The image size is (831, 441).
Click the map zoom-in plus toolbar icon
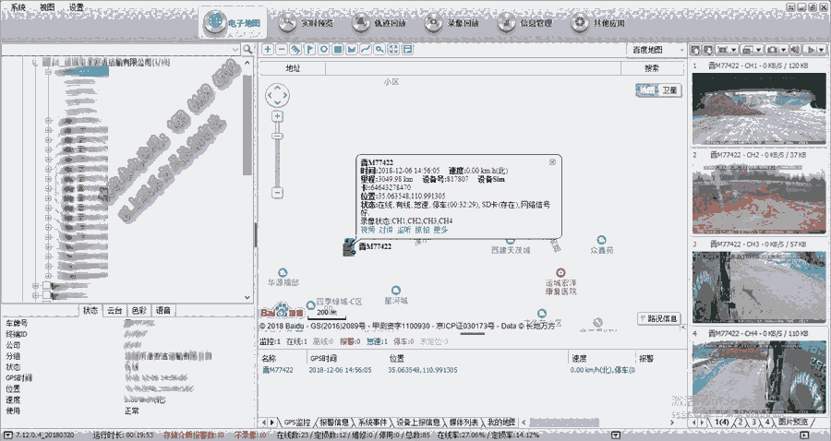(268, 49)
